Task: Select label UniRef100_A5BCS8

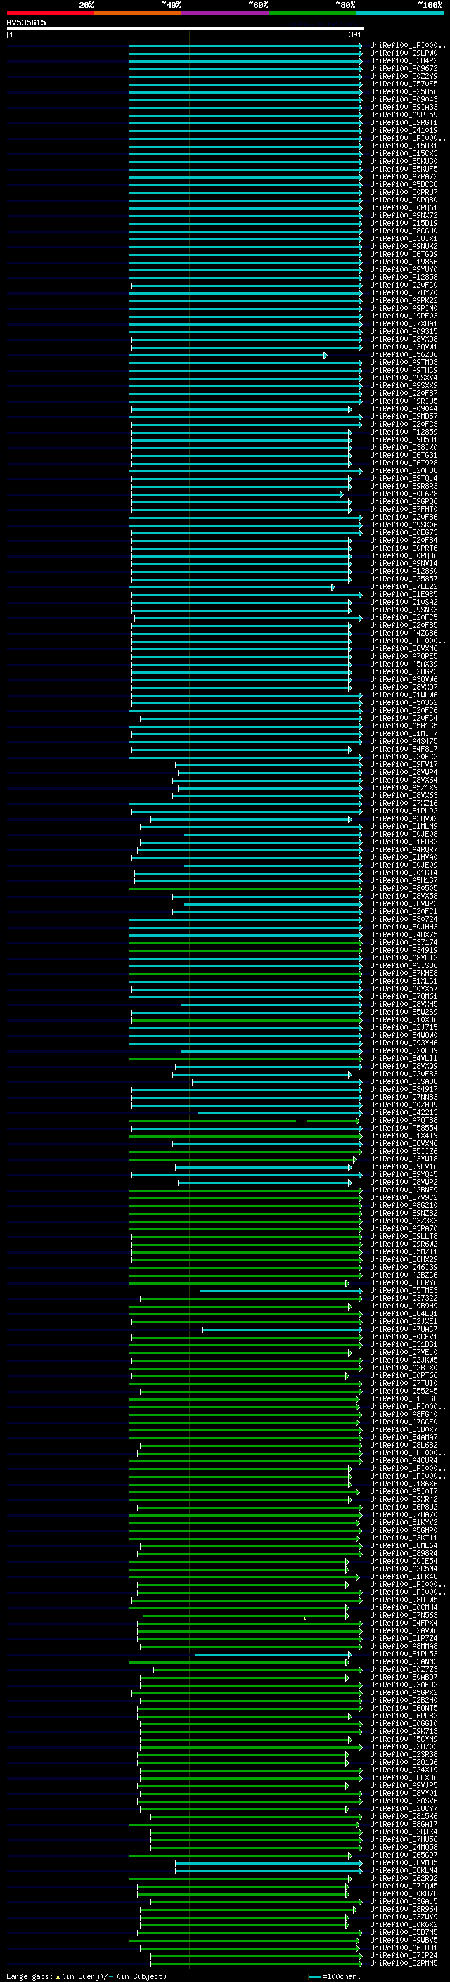Action: [x=404, y=185]
